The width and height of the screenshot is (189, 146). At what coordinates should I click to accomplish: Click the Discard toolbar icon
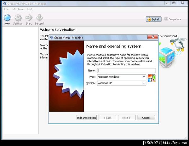pos(39,20)
